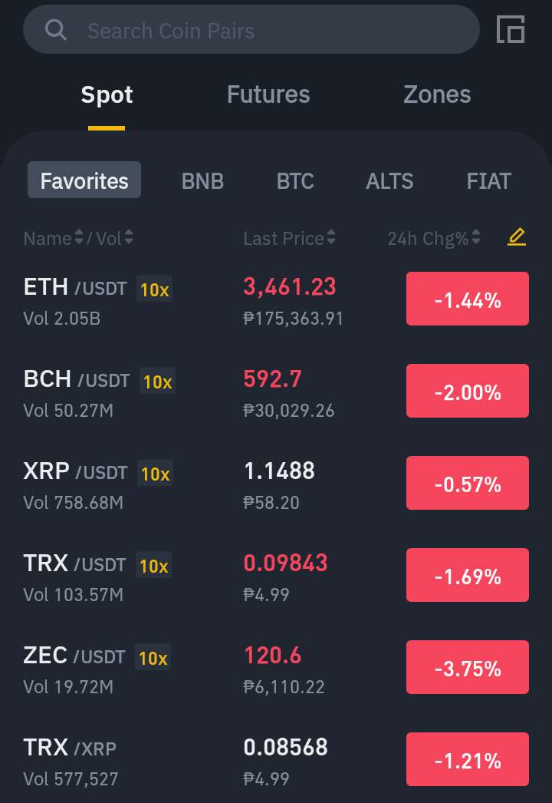Sort by Vol using arrows
This screenshot has width=552, height=803.
[128, 237]
